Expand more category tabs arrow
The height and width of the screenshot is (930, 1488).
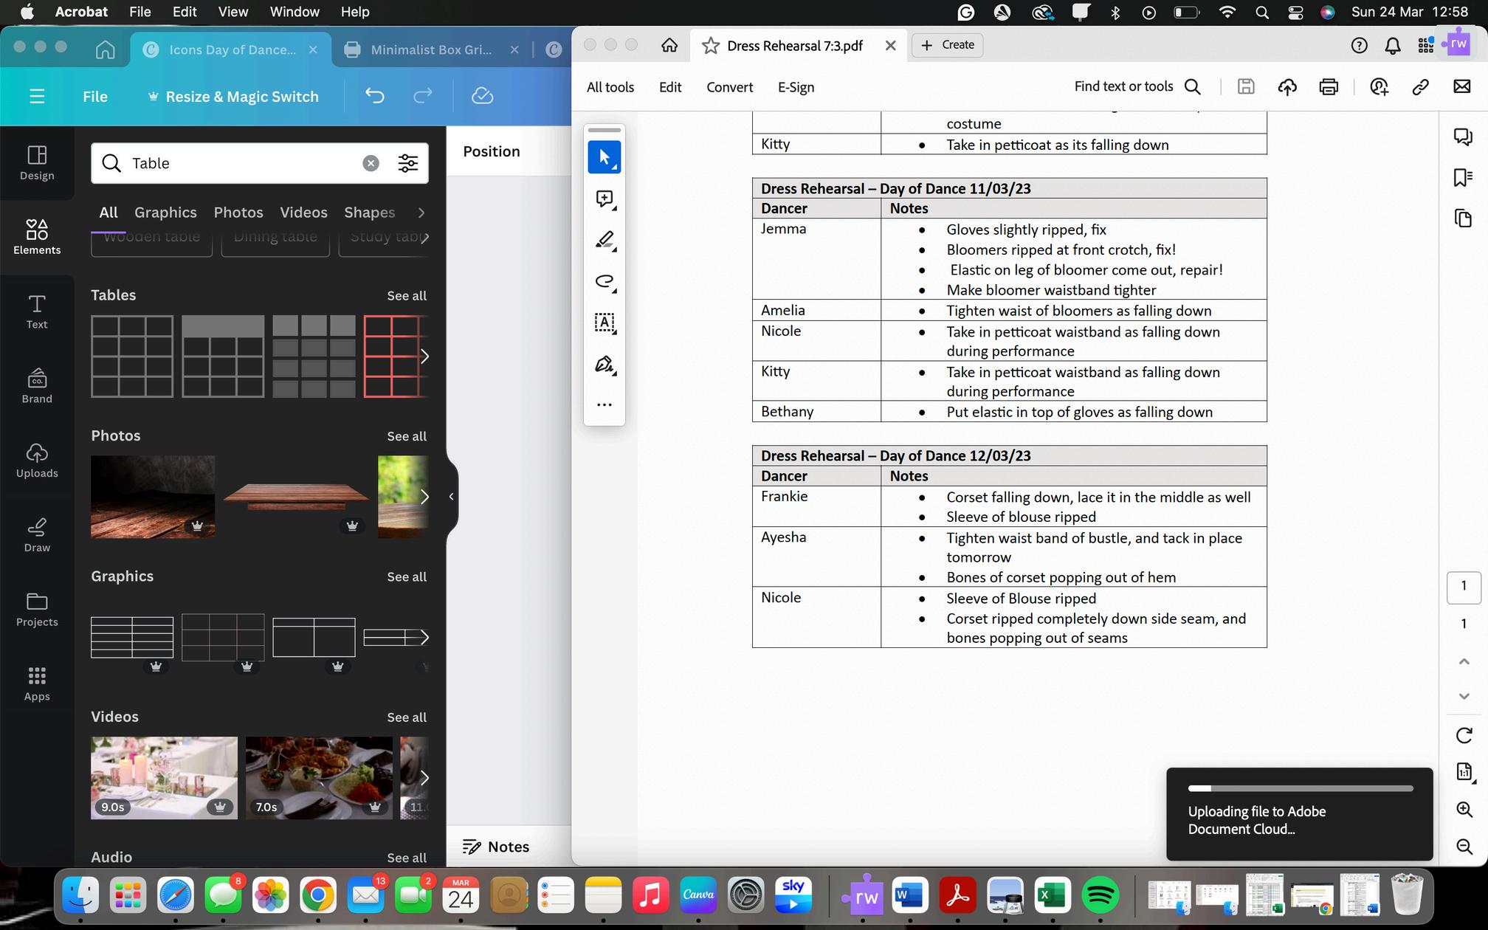click(x=421, y=213)
